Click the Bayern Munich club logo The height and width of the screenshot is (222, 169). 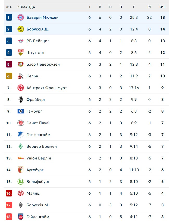[21, 17]
